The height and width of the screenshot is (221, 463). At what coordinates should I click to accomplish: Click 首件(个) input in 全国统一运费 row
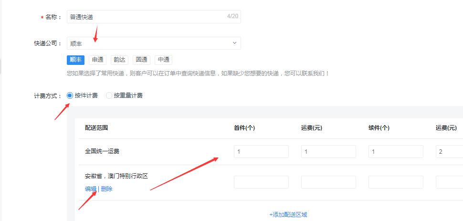coord(261,152)
